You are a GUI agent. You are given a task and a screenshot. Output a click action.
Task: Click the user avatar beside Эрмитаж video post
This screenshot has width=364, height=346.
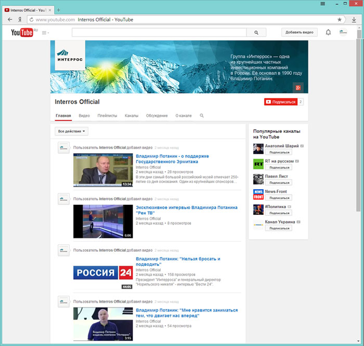click(x=63, y=148)
